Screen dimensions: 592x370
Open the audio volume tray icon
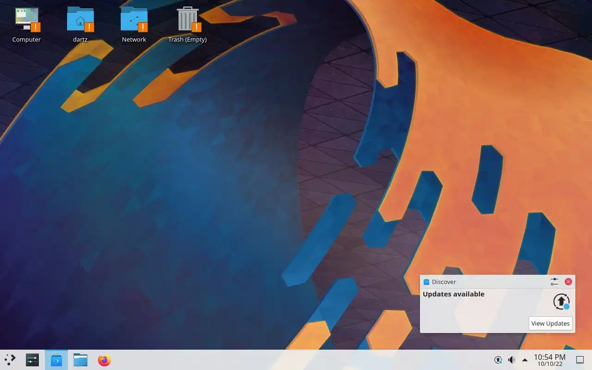pos(512,360)
